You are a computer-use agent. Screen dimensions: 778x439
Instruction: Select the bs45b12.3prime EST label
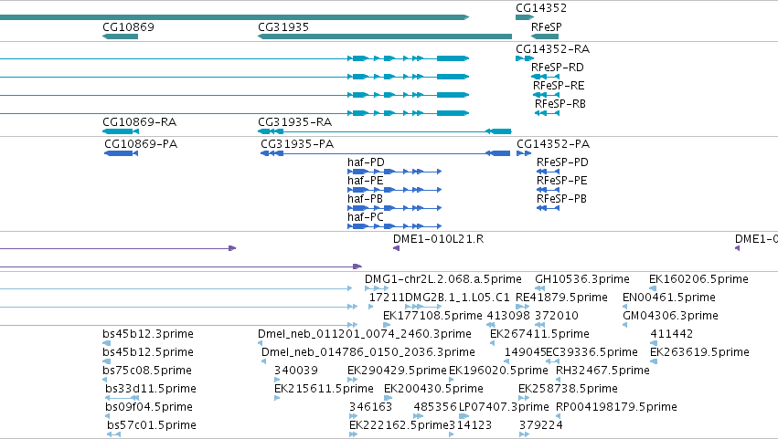click(148, 334)
